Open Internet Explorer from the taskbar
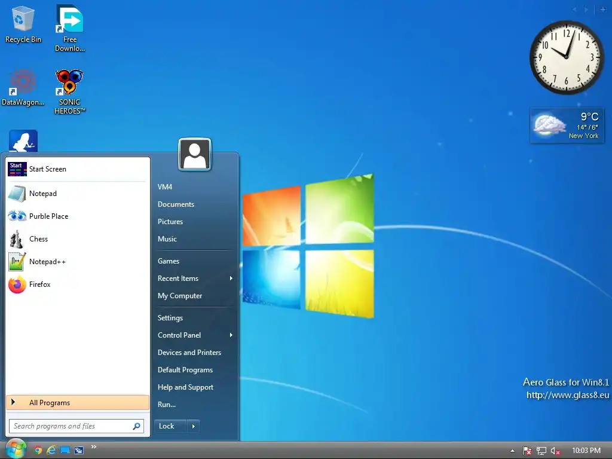Screen dimensions: 612x459 pos(51,450)
